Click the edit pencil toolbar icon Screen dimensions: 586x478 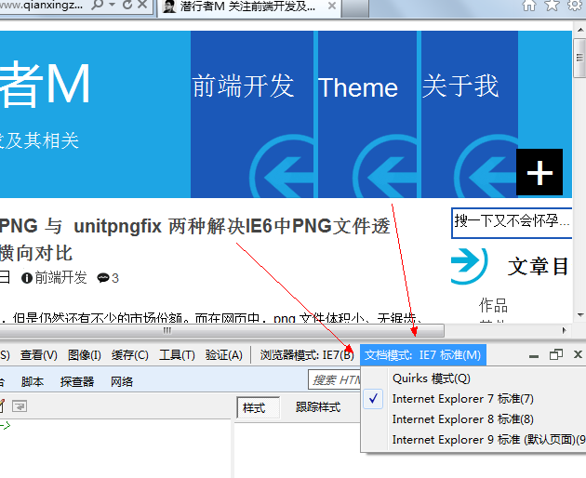(x=2, y=406)
